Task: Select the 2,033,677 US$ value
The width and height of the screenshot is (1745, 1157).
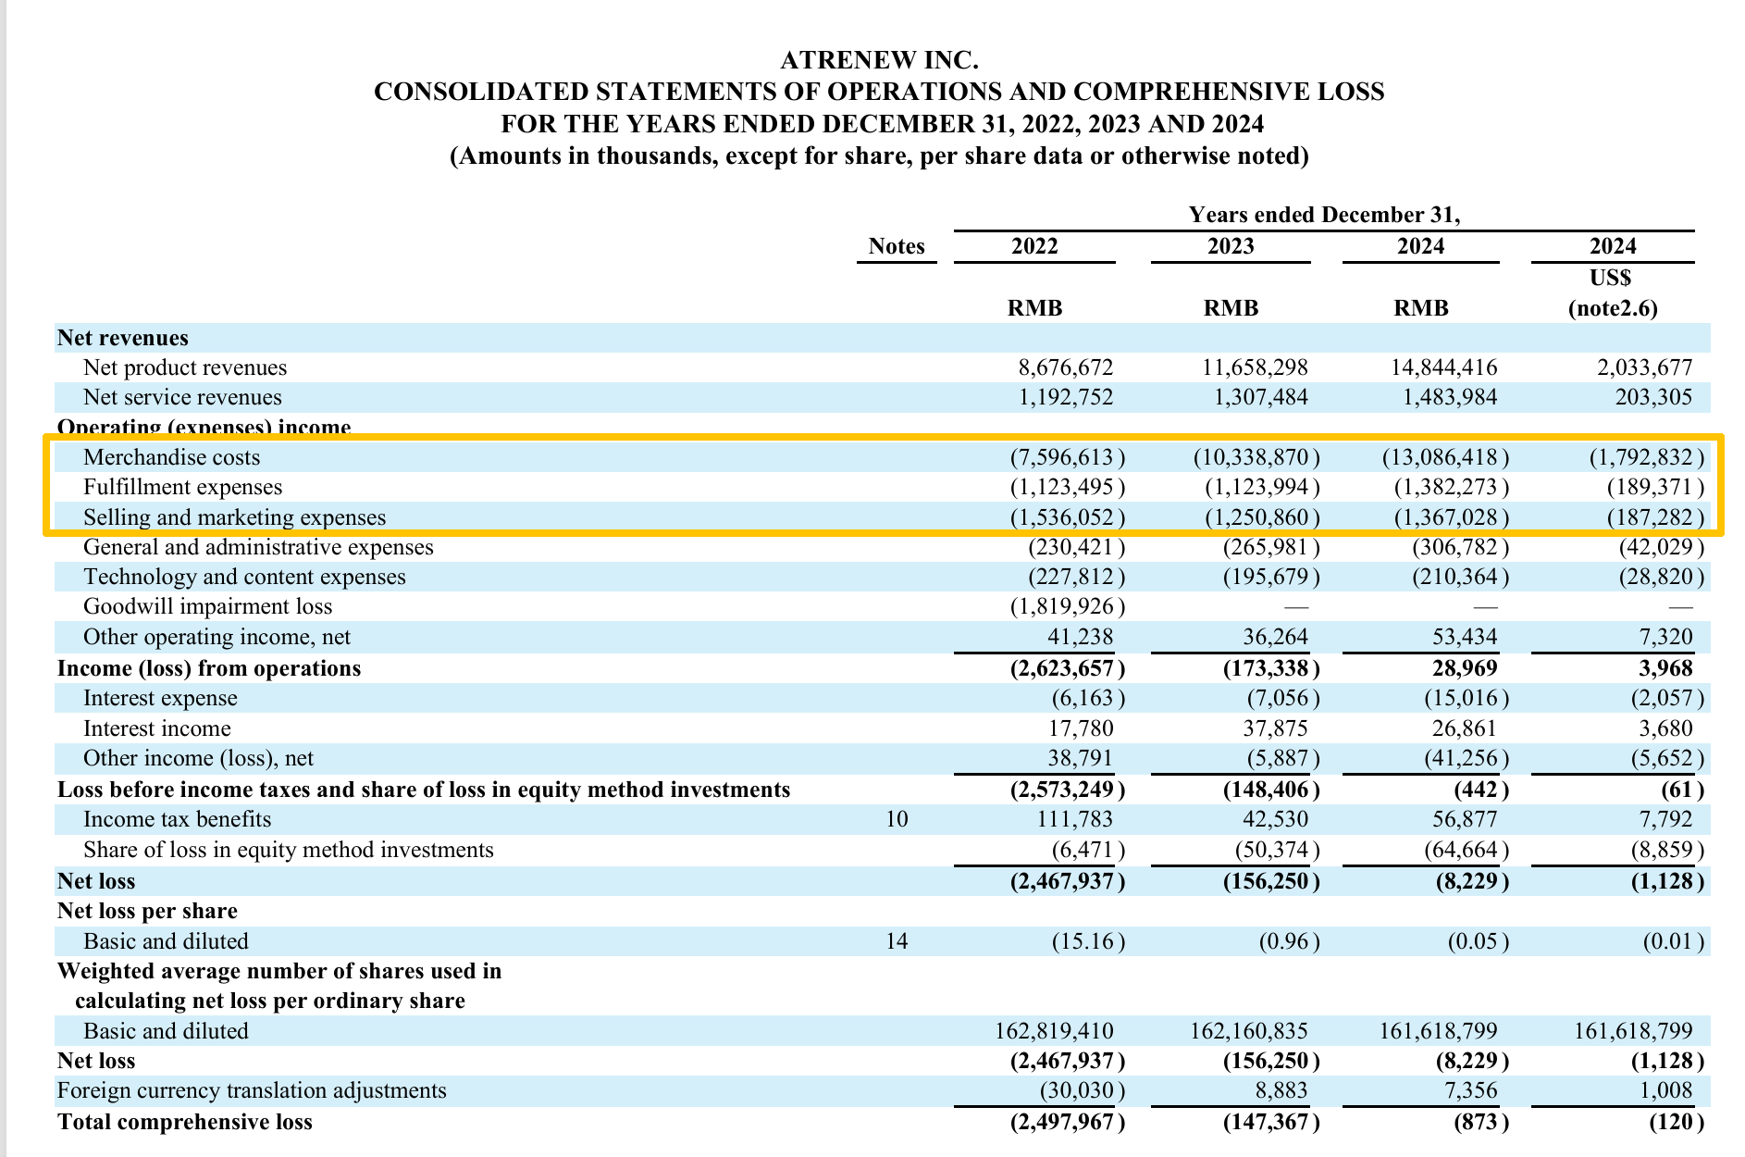Action: pyautogui.click(x=1644, y=367)
